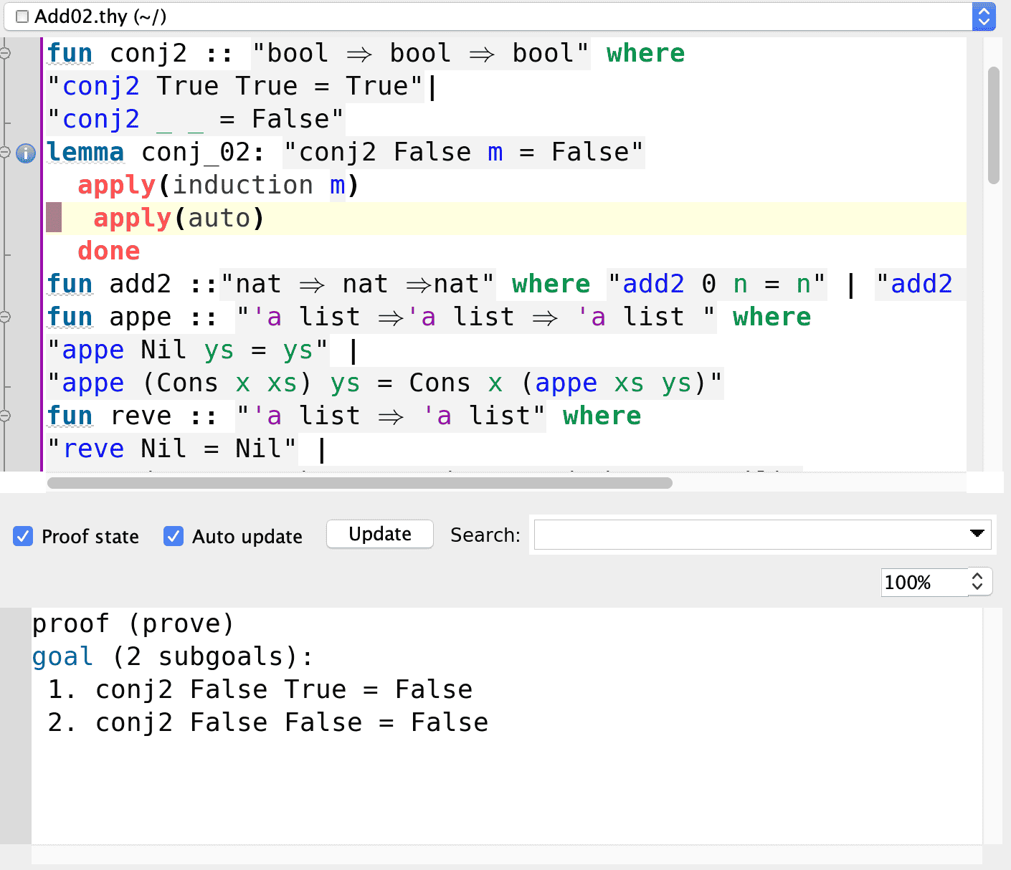Uncheck the Proof state checkbox
Image resolution: width=1011 pixels, height=870 pixels.
23,536
